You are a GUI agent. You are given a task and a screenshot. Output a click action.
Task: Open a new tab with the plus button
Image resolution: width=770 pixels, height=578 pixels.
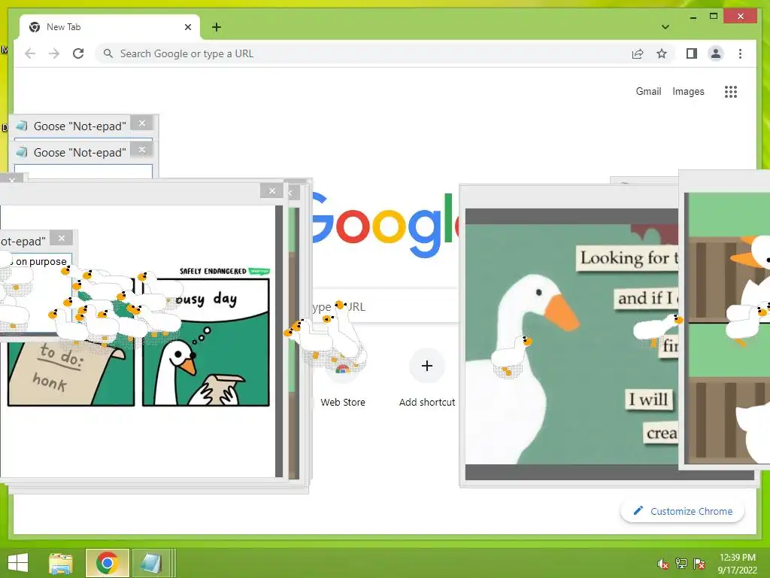point(217,27)
